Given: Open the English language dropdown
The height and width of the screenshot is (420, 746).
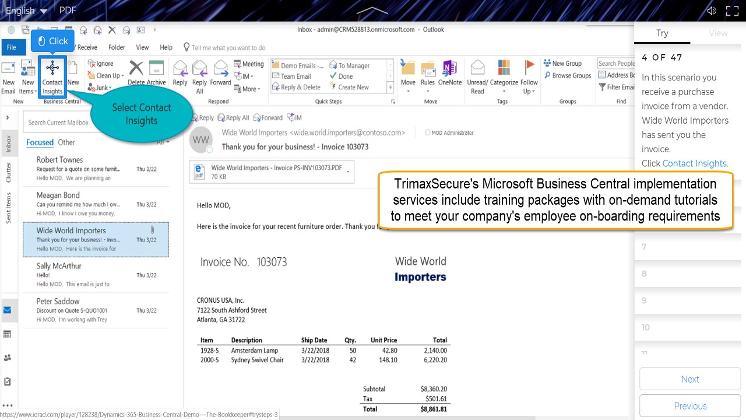Looking at the screenshot, I should (26, 10).
